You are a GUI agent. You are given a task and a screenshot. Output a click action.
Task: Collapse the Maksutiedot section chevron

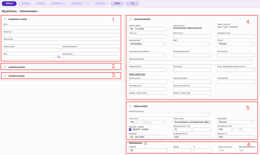point(131,106)
